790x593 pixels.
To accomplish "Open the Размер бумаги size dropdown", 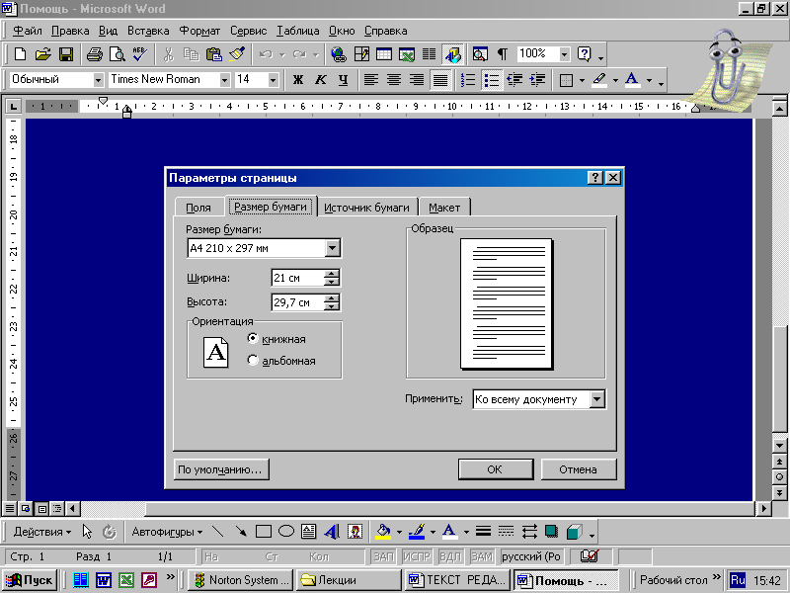I will (x=332, y=248).
